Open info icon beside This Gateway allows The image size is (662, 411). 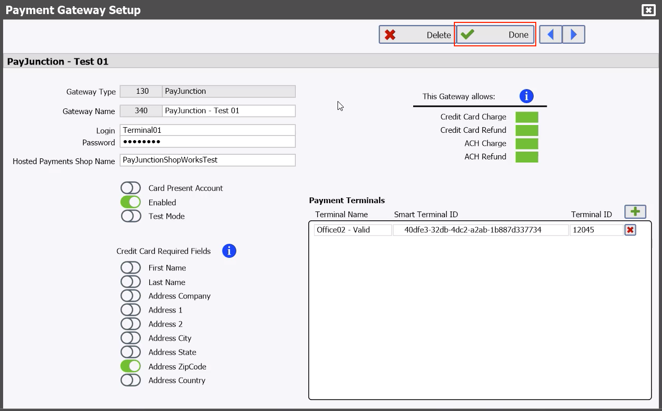click(526, 96)
